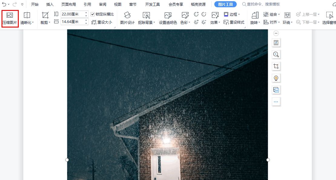The width and height of the screenshot is (336, 180).
Task: Click the three-dots more options icon
Action: 276,102
